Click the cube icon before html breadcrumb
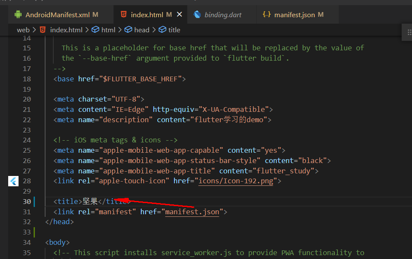The image size is (412, 259). click(95, 30)
